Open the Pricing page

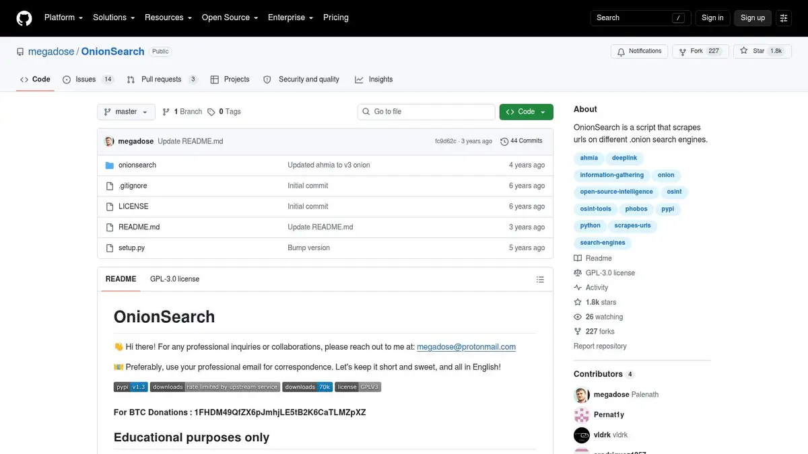[336, 17]
